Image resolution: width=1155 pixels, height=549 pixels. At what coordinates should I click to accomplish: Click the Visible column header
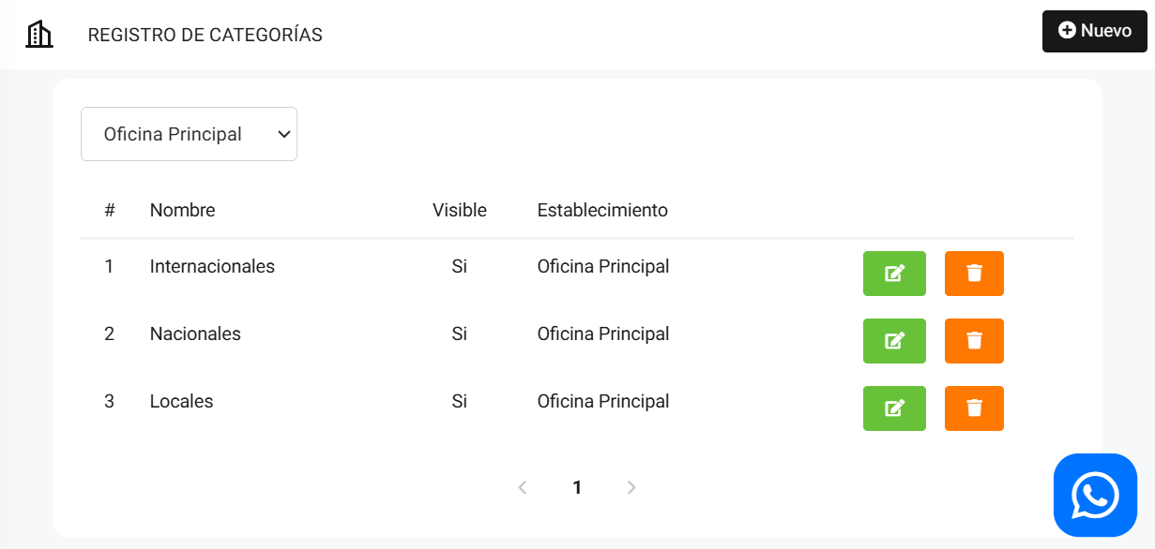click(459, 210)
